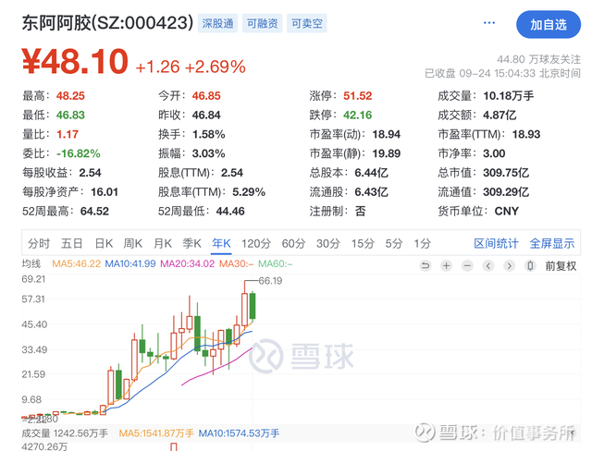Click the MA20:34.02 moving average label

187,263
